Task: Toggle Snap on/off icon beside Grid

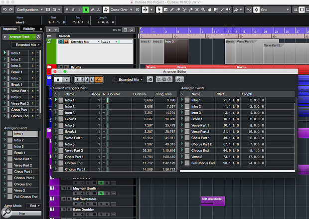Action: (x=256, y=9)
